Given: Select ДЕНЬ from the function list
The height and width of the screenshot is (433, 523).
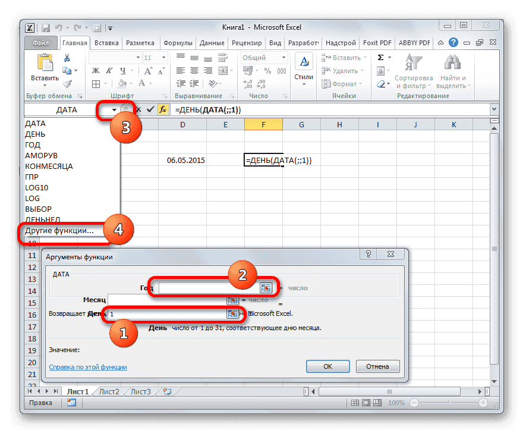Looking at the screenshot, I should coord(35,134).
